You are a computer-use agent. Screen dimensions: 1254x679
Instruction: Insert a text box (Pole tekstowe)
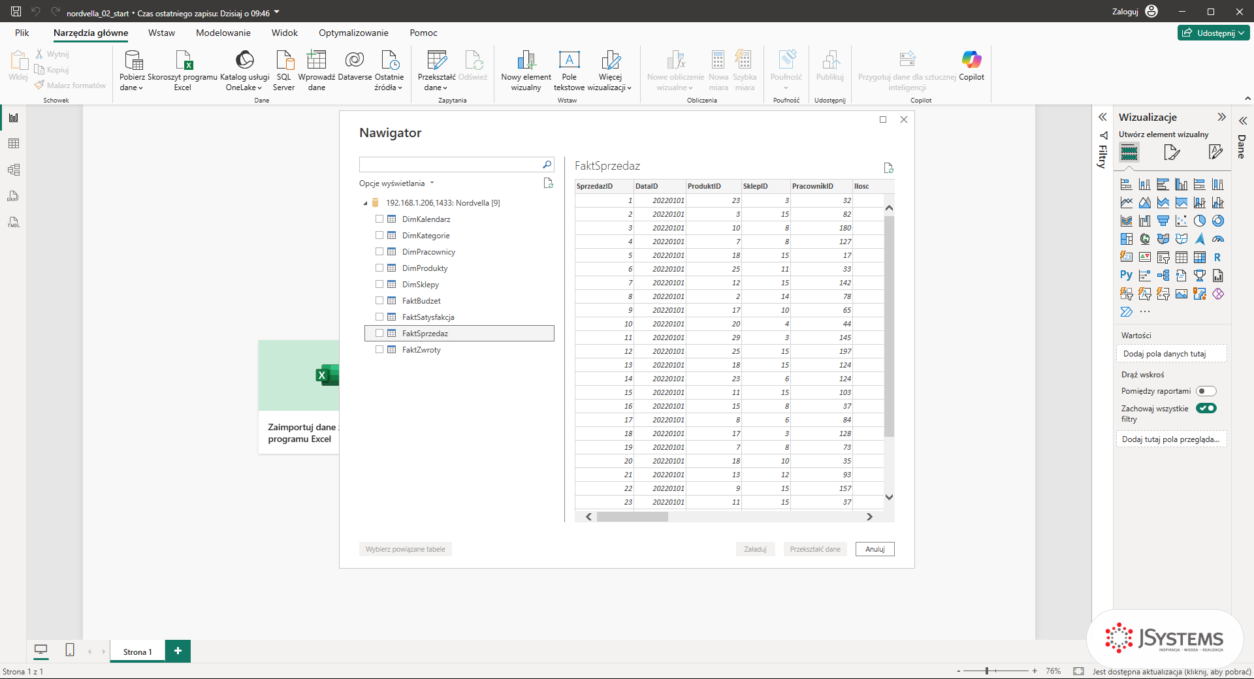[569, 71]
